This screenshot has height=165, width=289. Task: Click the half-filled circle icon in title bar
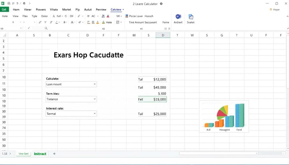click(24, 3)
